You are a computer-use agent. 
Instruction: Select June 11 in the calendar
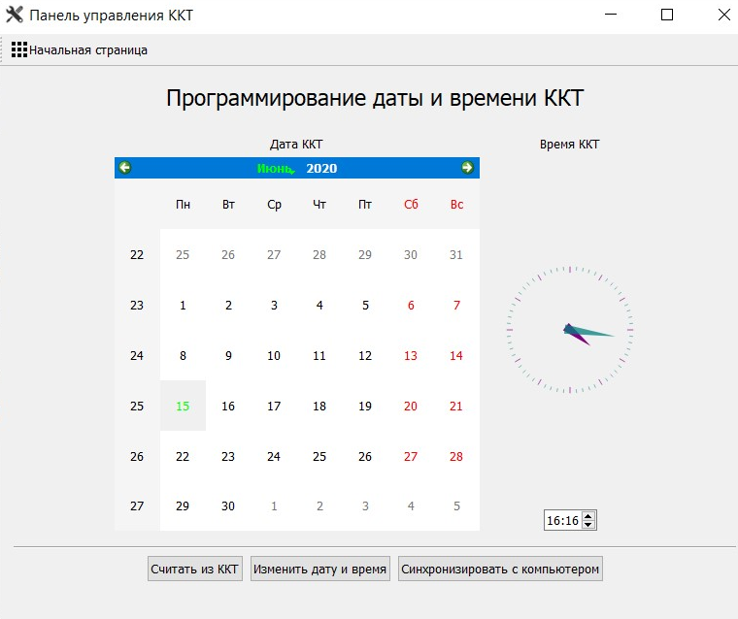[319, 356]
